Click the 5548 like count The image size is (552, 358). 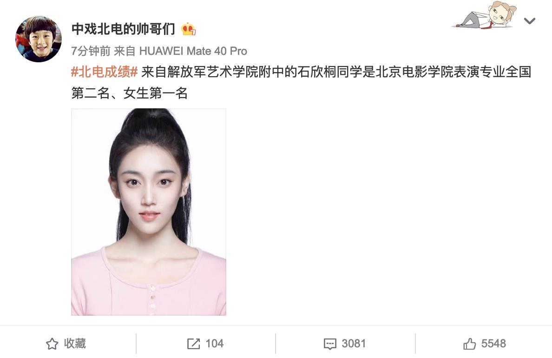click(x=493, y=344)
